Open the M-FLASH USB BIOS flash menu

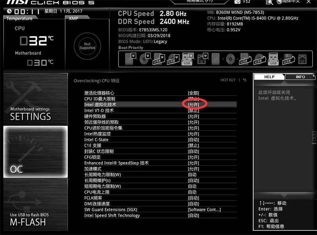coord(36,204)
